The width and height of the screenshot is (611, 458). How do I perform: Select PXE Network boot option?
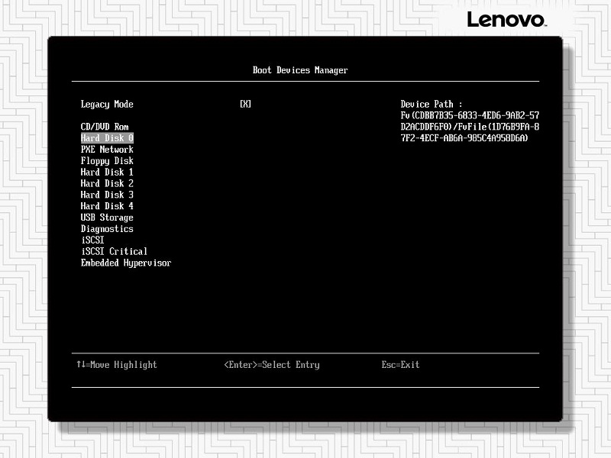[107, 150]
